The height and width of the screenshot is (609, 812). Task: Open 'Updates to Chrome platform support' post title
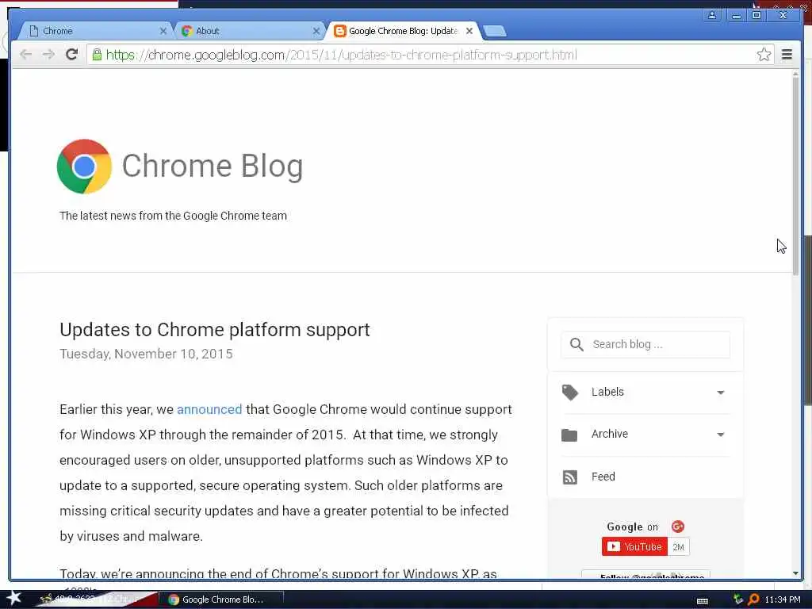tap(214, 329)
